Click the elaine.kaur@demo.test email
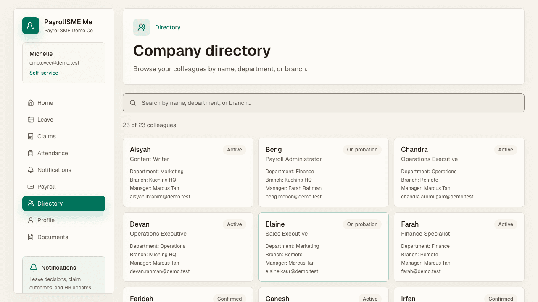 292,271
